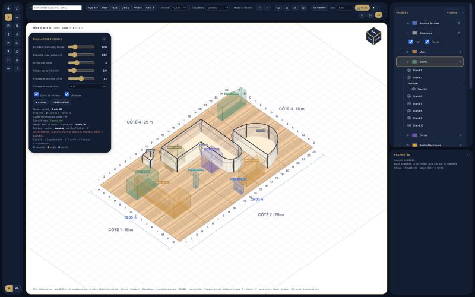Expand the Murs layer tree arrow
The image size is (475, 297).
click(401, 52)
